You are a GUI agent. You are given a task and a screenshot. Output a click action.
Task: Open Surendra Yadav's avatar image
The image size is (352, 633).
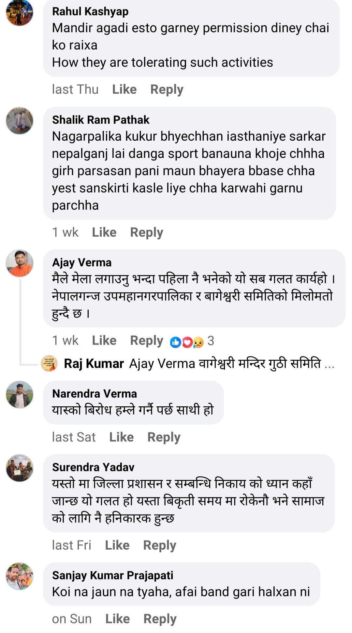[20, 468]
